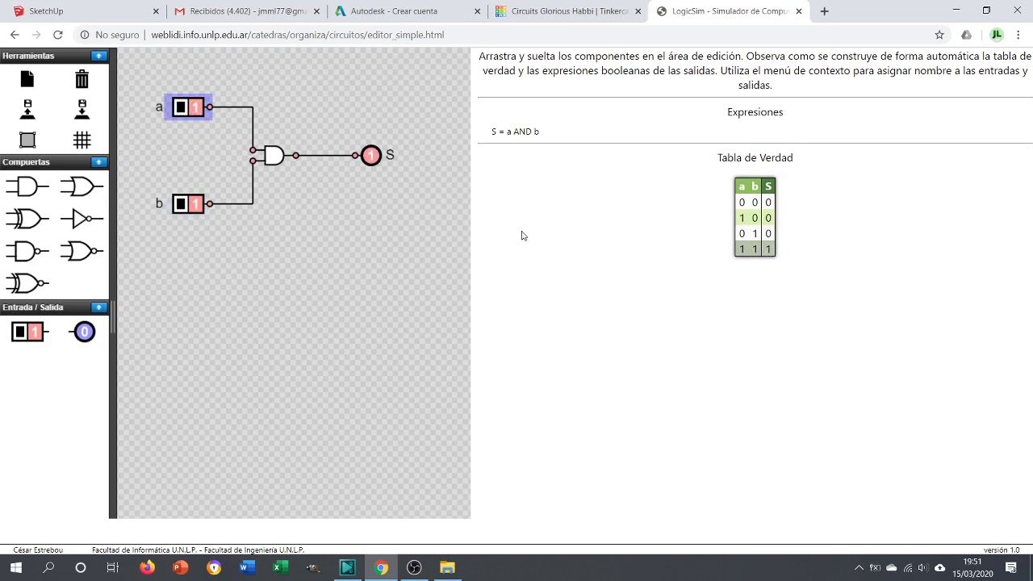Image resolution: width=1033 pixels, height=581 pixels.
Task: Click the 'Tabla de Verdad' heading
Action: tap(755, 158)
